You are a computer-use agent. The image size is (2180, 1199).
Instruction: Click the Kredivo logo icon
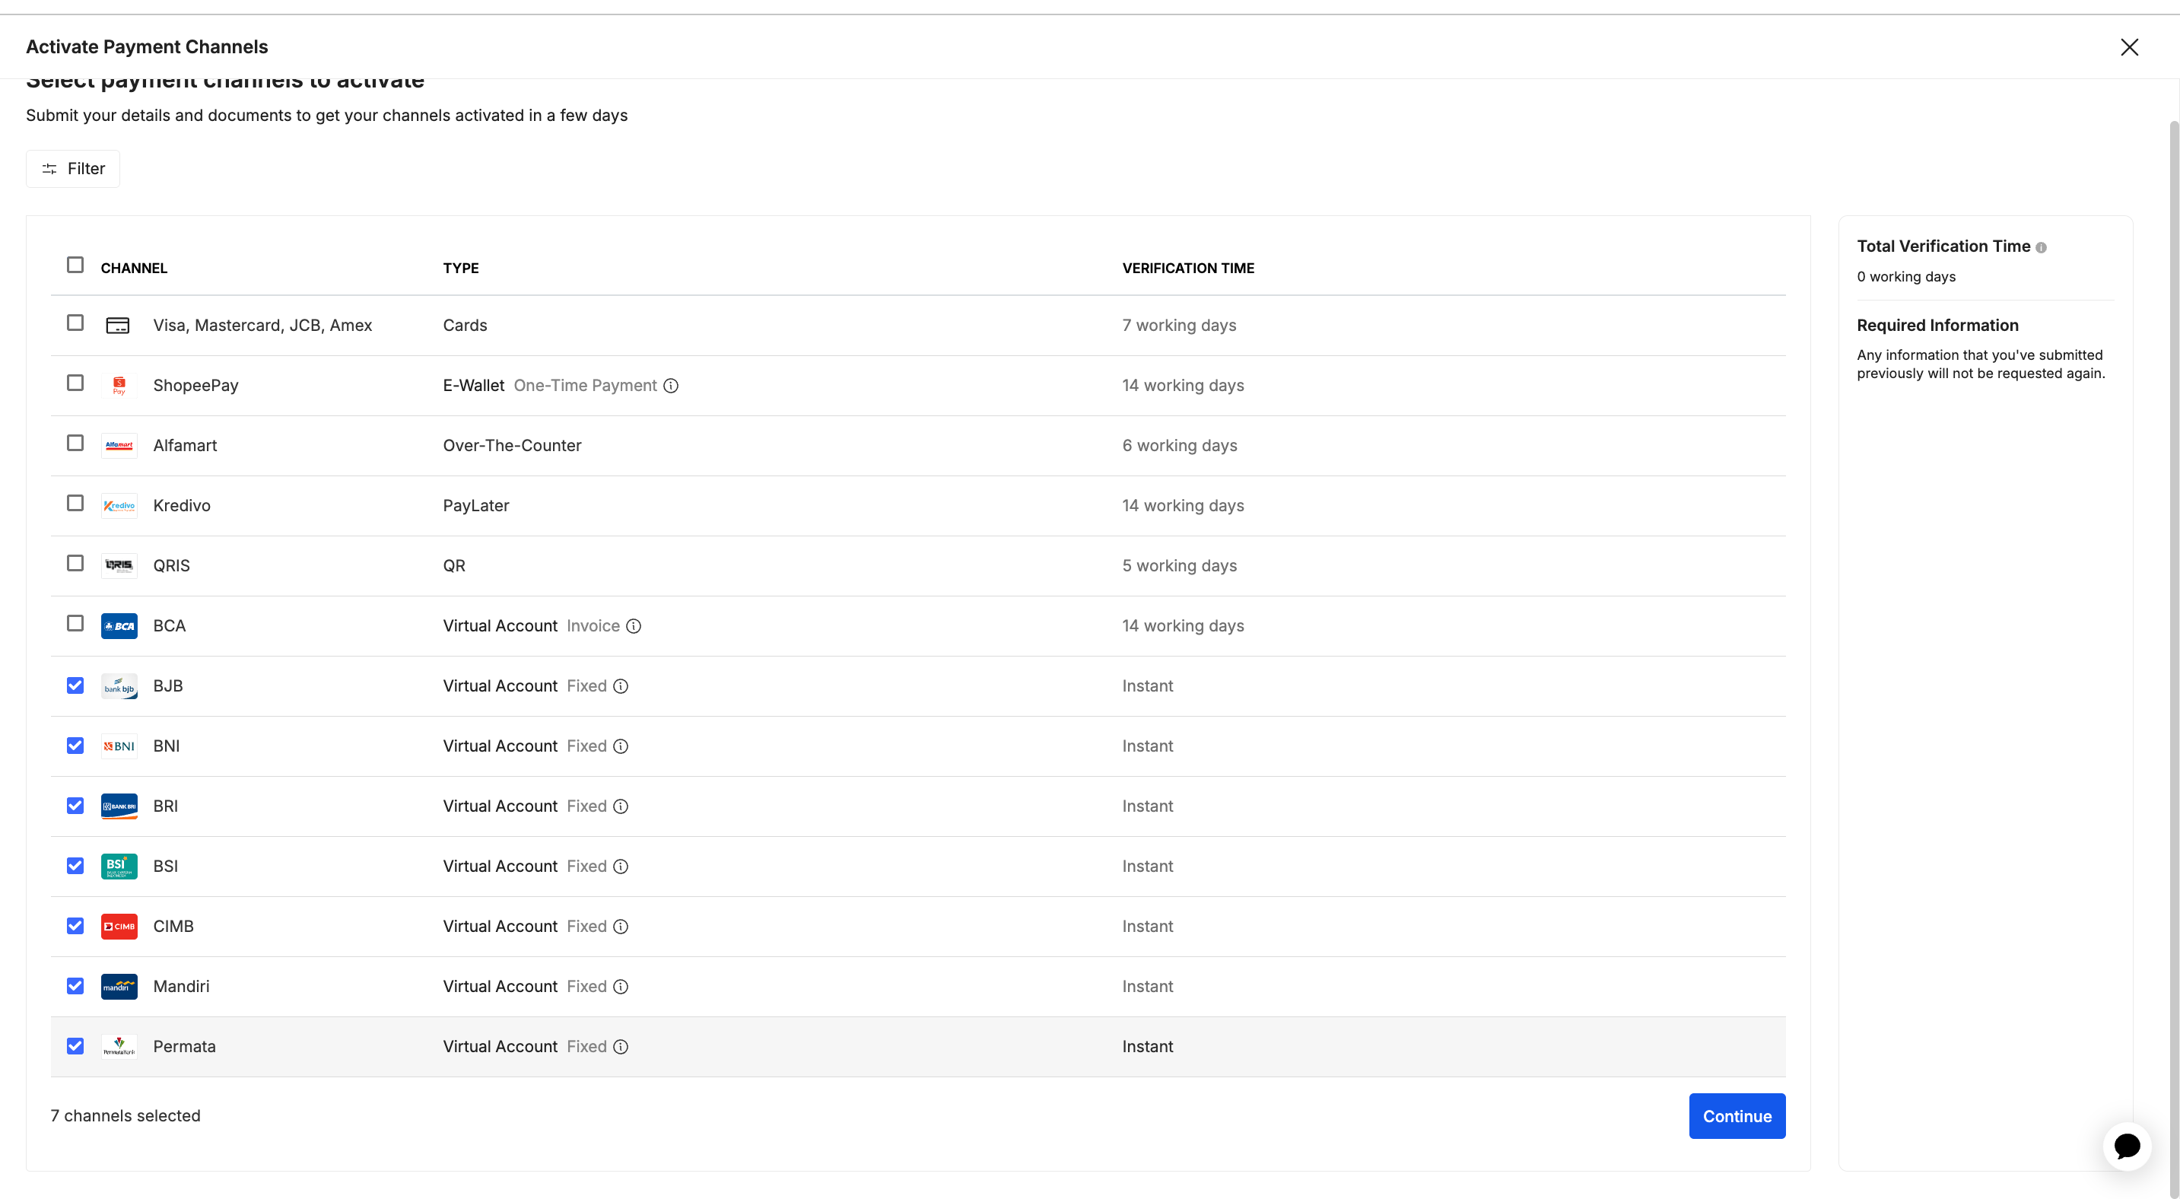119,505
